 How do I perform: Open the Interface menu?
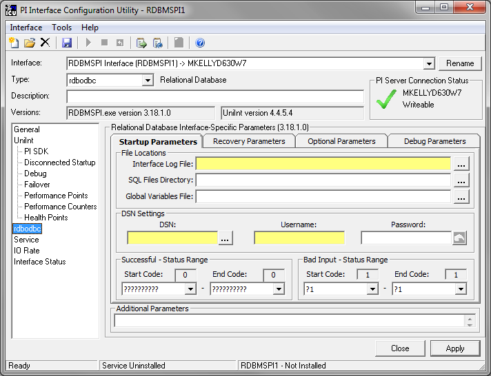point(26,28)
